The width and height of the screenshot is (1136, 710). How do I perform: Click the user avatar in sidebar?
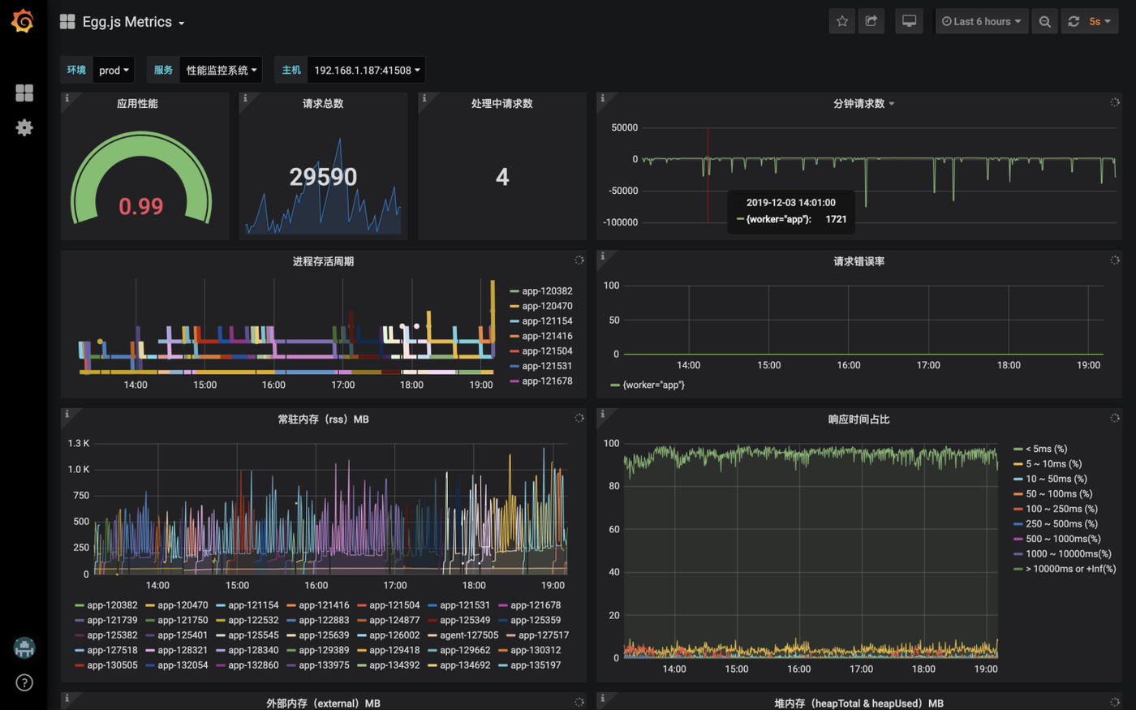(x=24, y=648)
